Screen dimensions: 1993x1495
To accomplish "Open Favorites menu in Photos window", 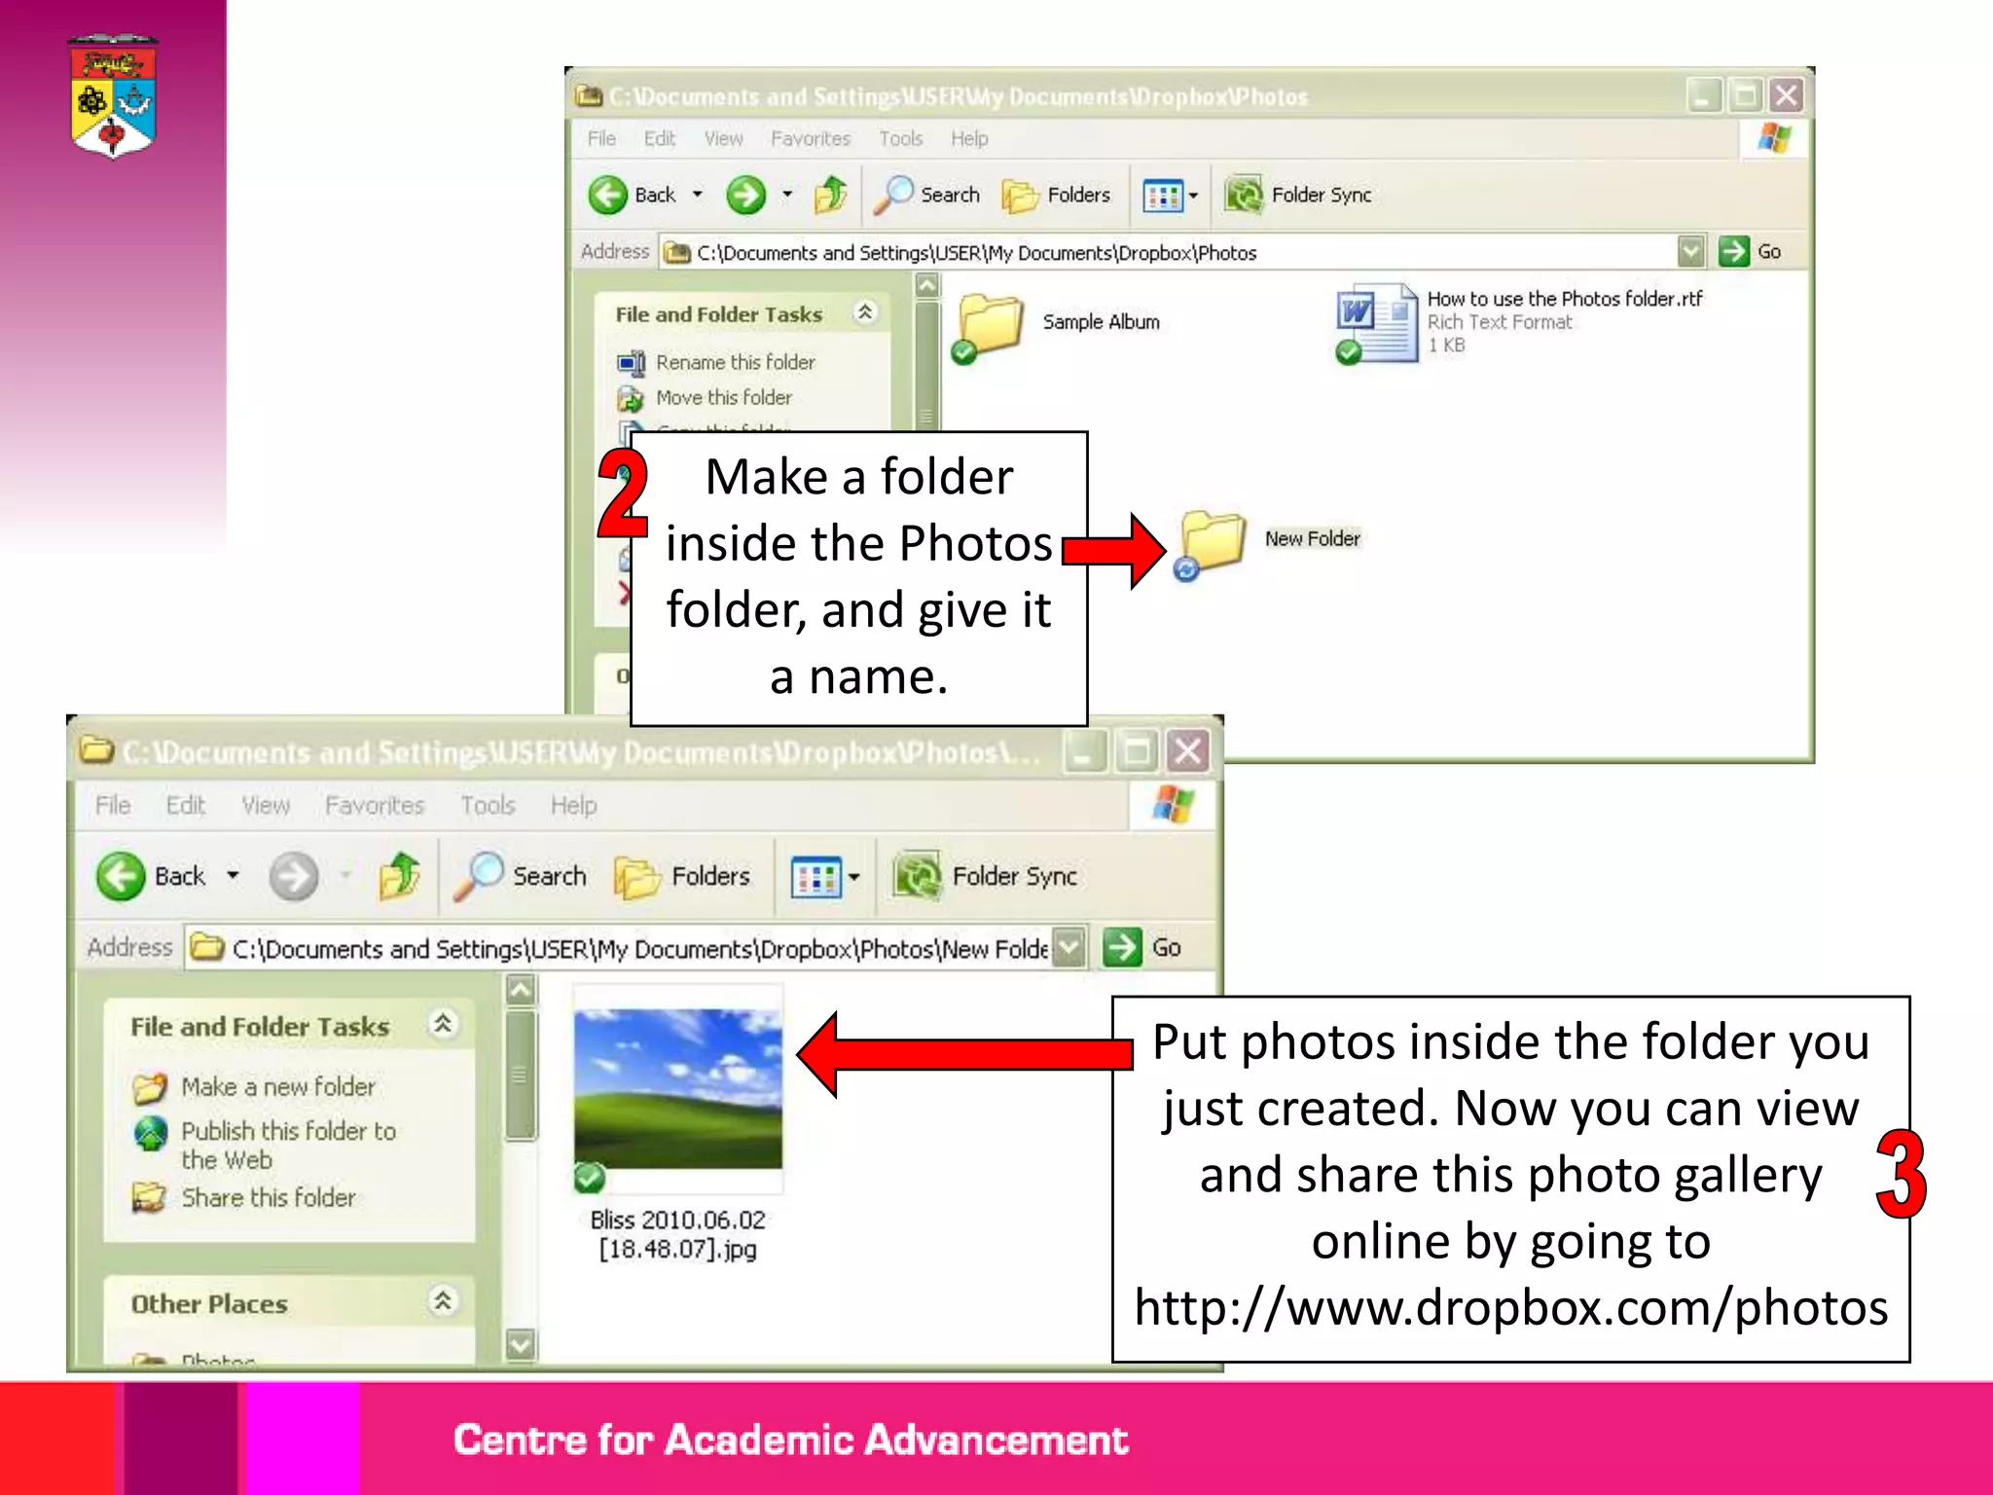I will [811, 139].
